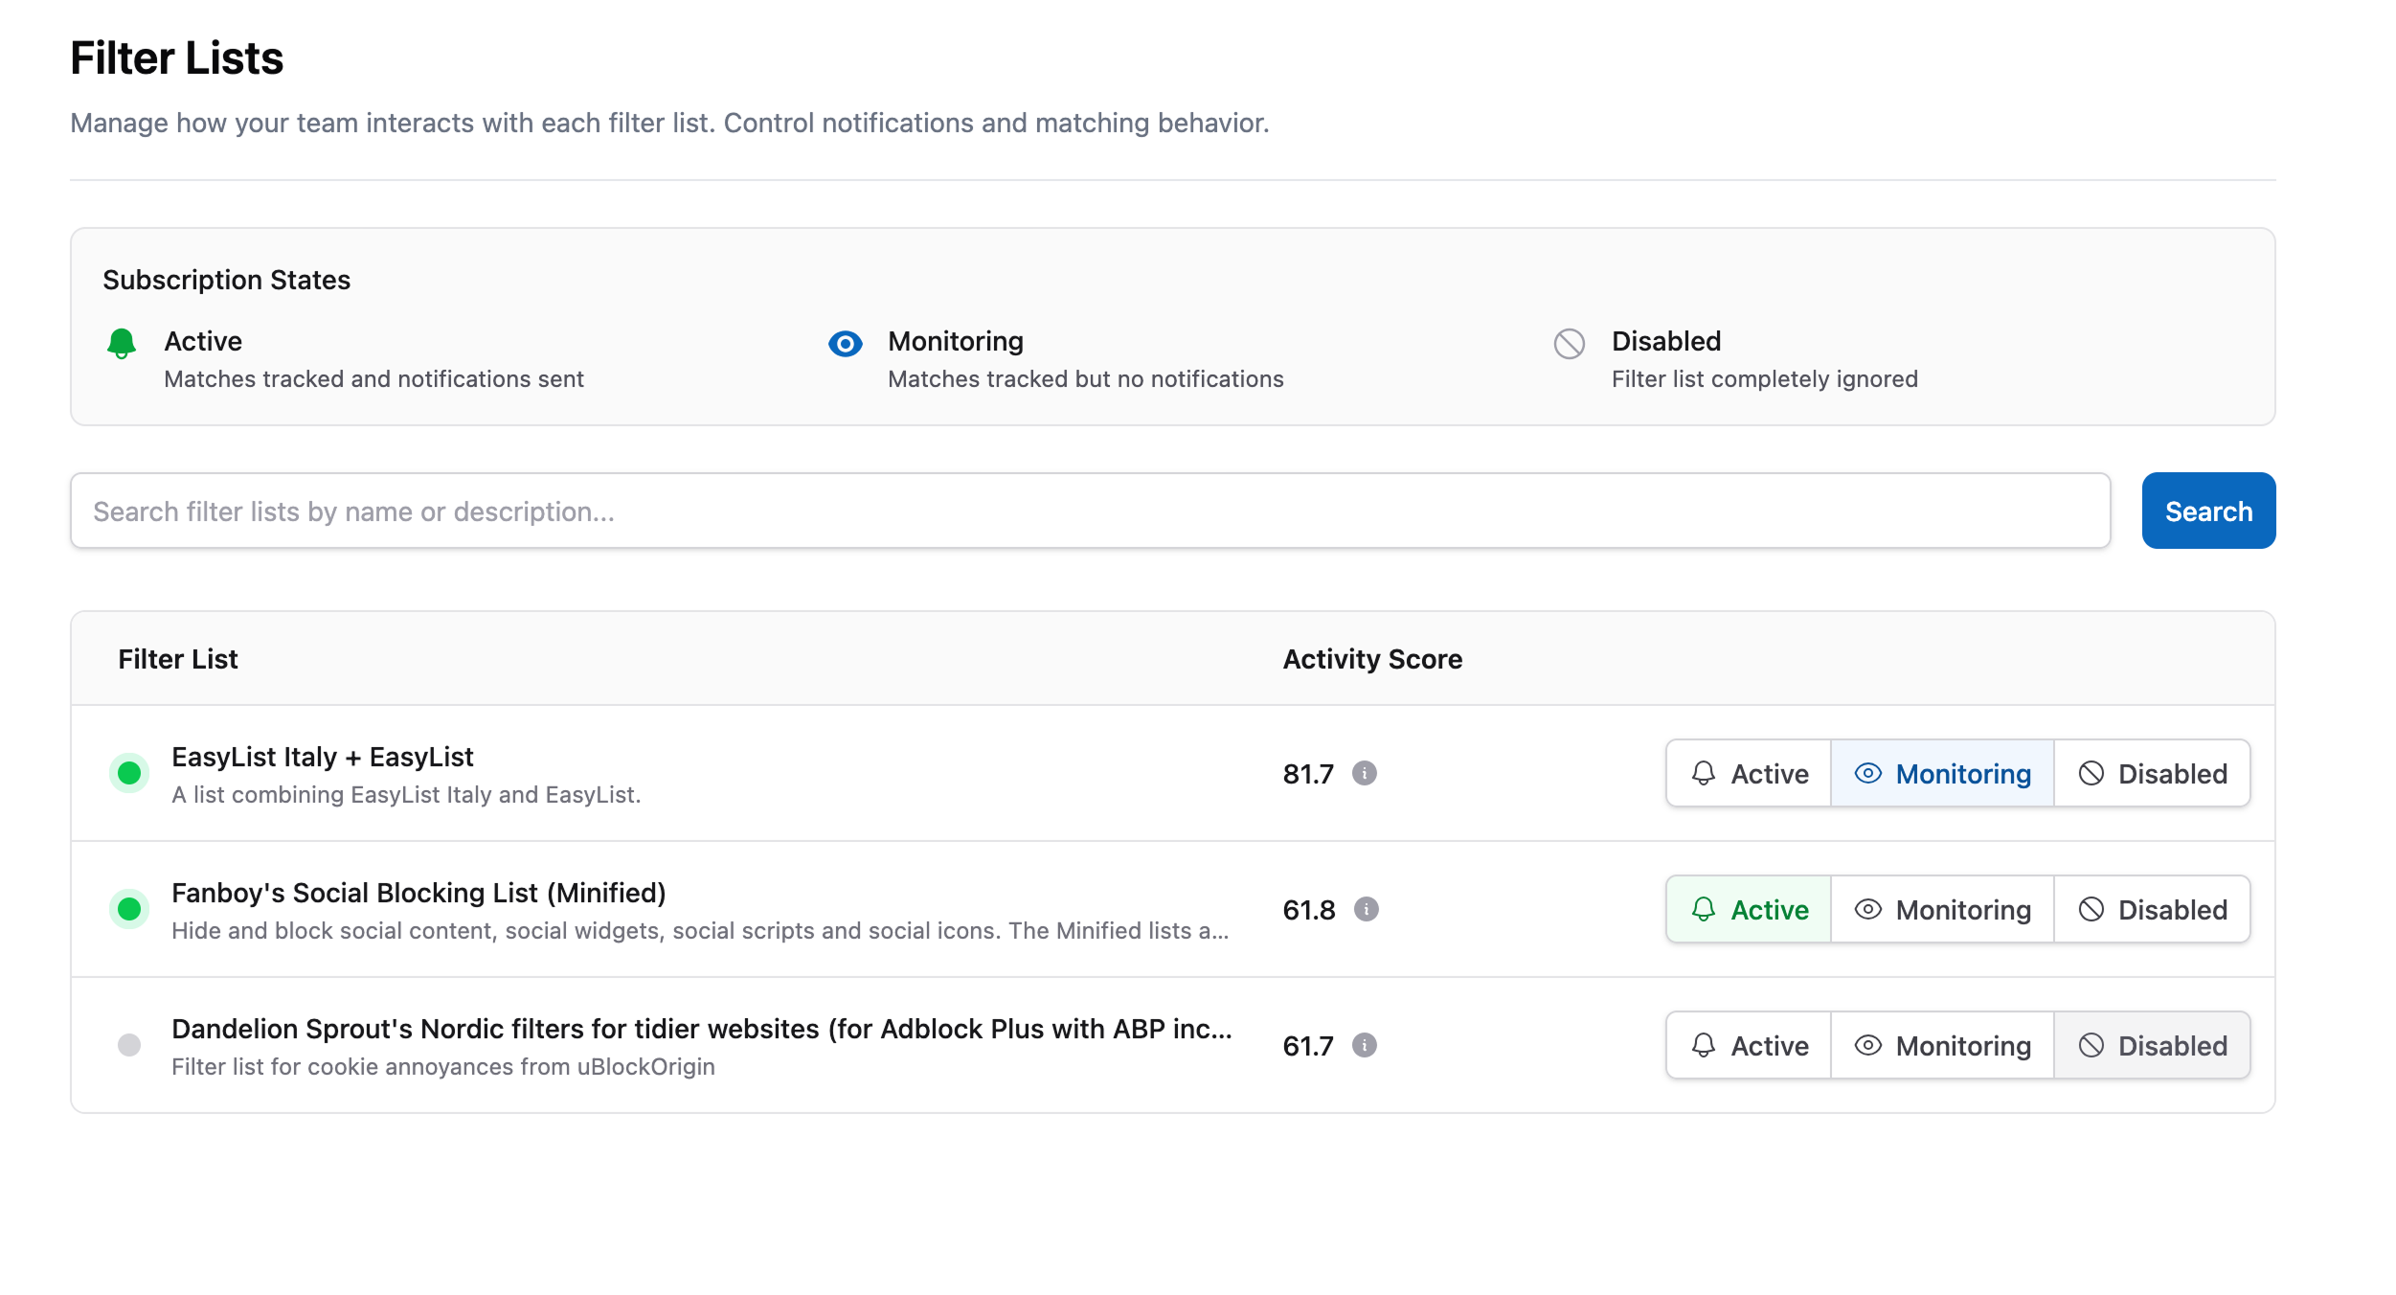Click the Disabled slash icon in Subscription States

pyautogui.click(x=1569, y=344)
